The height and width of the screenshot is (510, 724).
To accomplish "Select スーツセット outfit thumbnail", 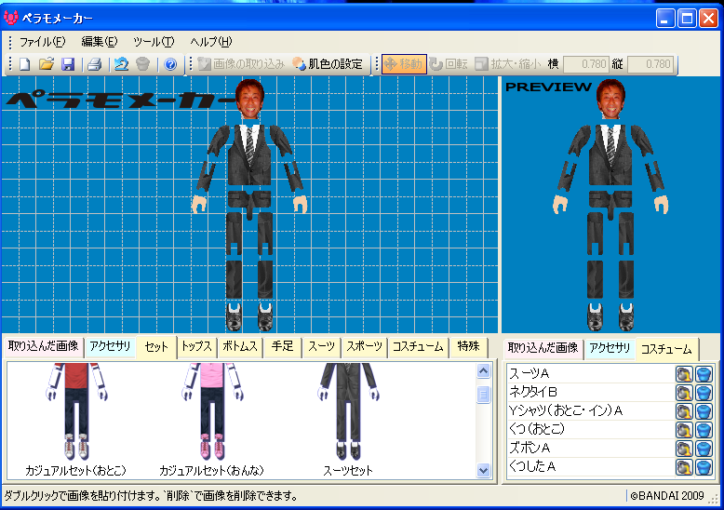I will click(x=348, y=420).
